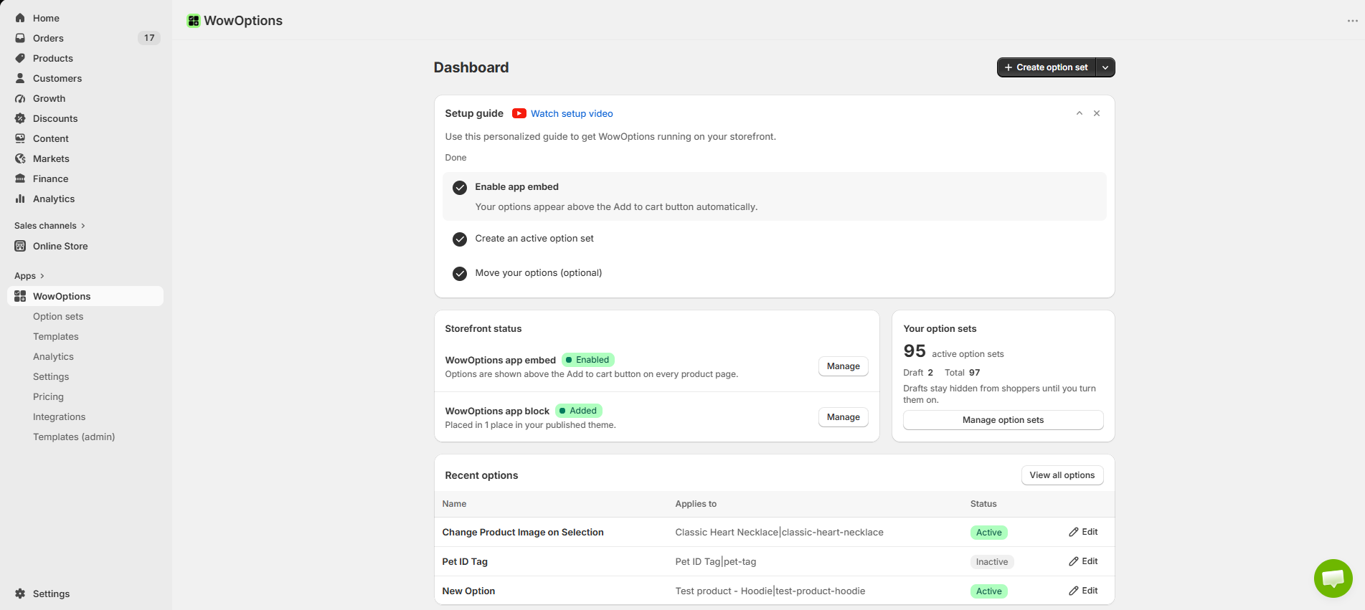Click pencil icon for Pet ID Tag row
Screen dimensions: 1365x610
tap(1074, 561)
